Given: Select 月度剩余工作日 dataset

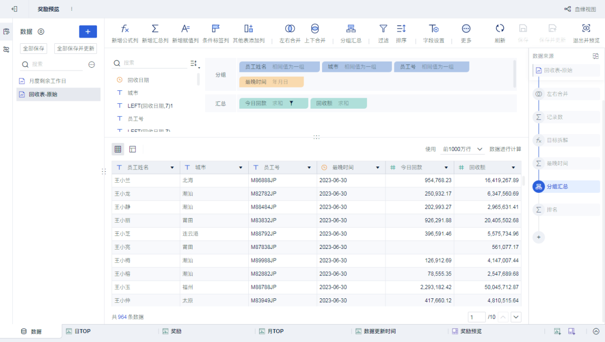Looking at the screenshot, I should [x=58, y=81].
